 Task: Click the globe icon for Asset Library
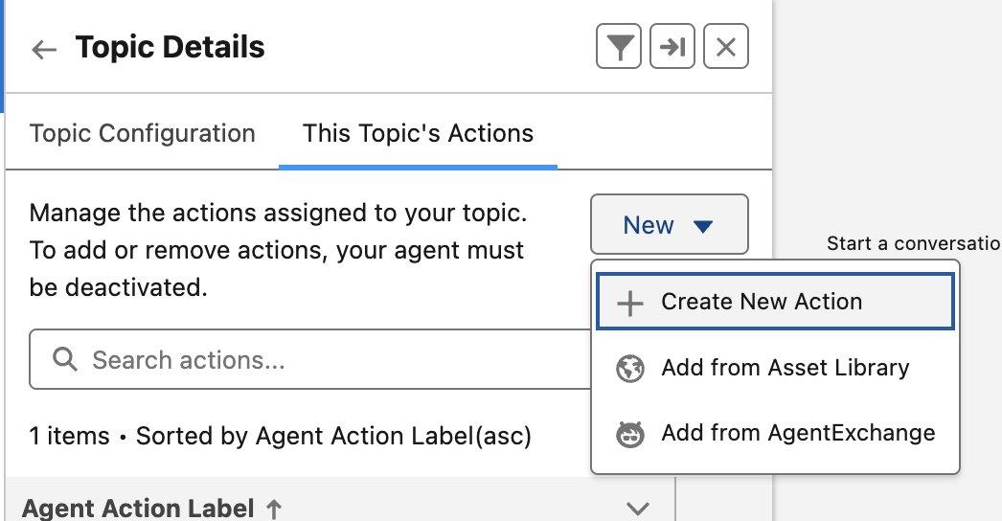tap(630, 369)
